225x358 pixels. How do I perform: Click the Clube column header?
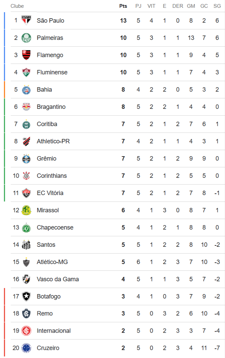(17, 6)
